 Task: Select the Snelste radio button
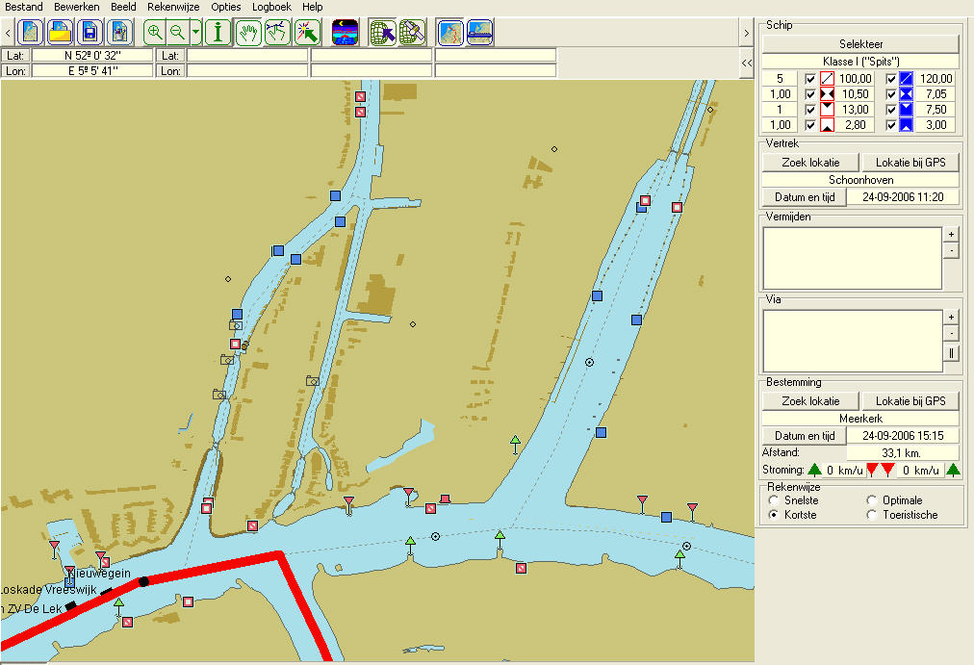pos(773,500)
